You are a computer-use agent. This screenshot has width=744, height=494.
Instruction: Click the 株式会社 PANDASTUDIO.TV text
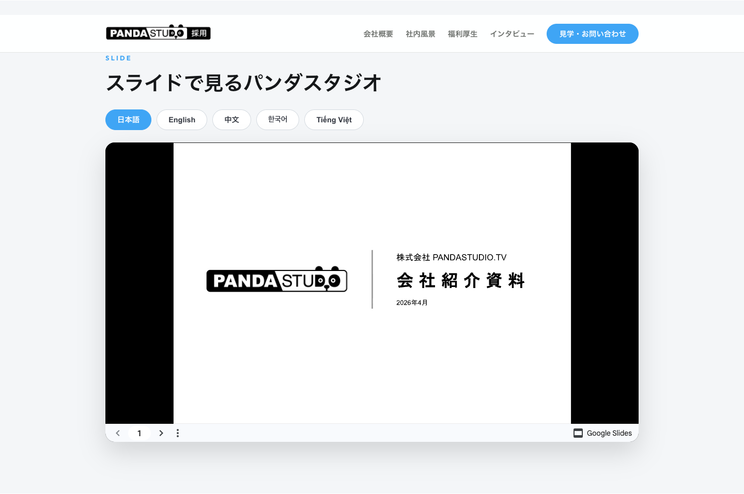(x=452, y=258)
